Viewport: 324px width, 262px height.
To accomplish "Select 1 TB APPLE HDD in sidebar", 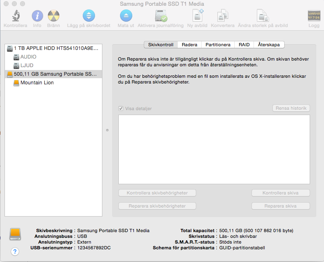I will click(53, 48).
